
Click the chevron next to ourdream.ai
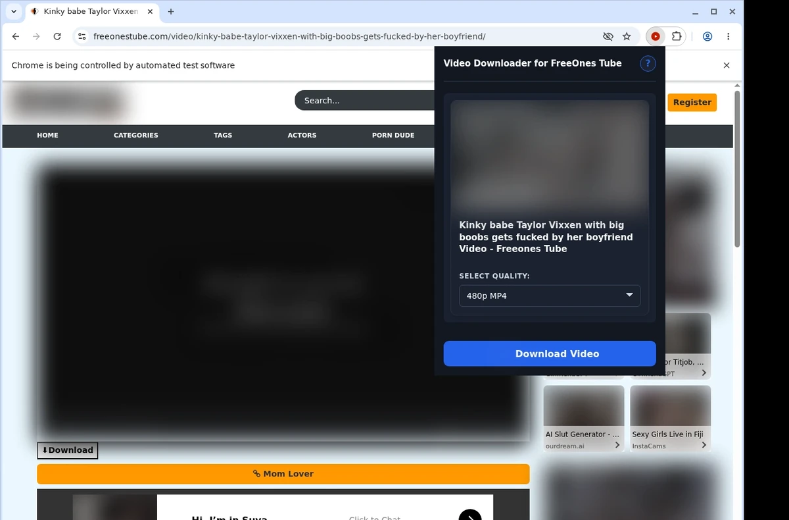[x=617, y=446]
